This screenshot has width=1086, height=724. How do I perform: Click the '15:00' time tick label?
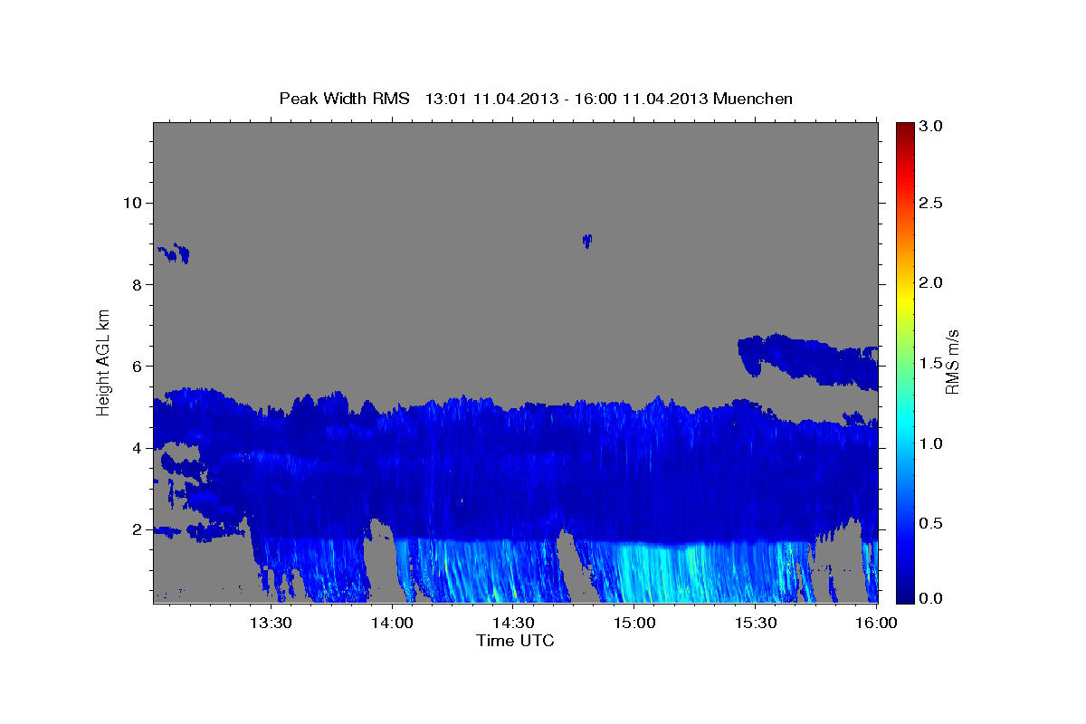click(634, 623)
